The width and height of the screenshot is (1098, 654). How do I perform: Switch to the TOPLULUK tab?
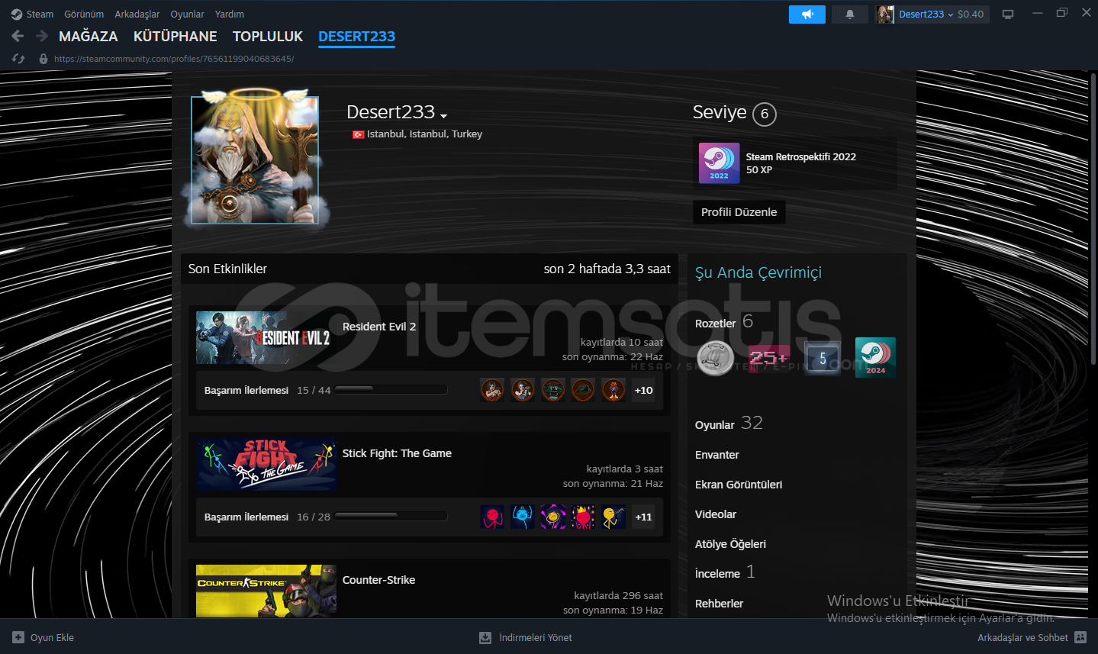coord(268,36)
